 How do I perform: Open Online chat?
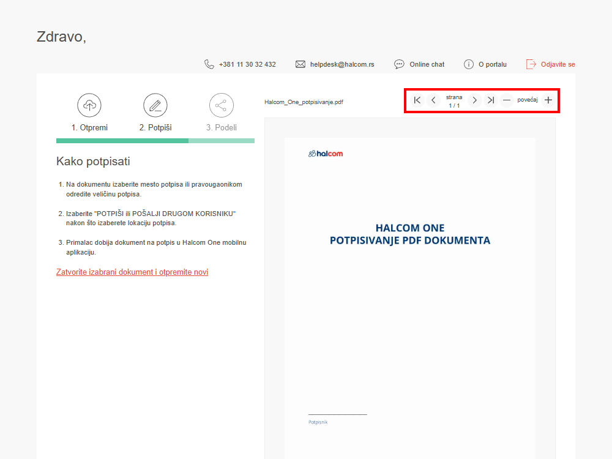(427, 64)
